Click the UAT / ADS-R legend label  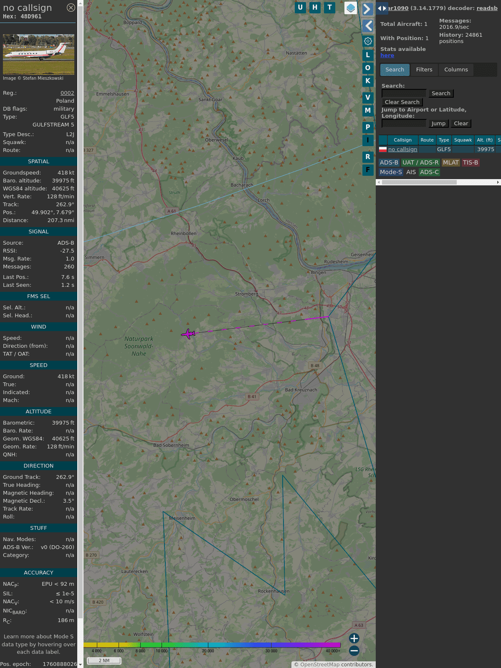point(420,163)
